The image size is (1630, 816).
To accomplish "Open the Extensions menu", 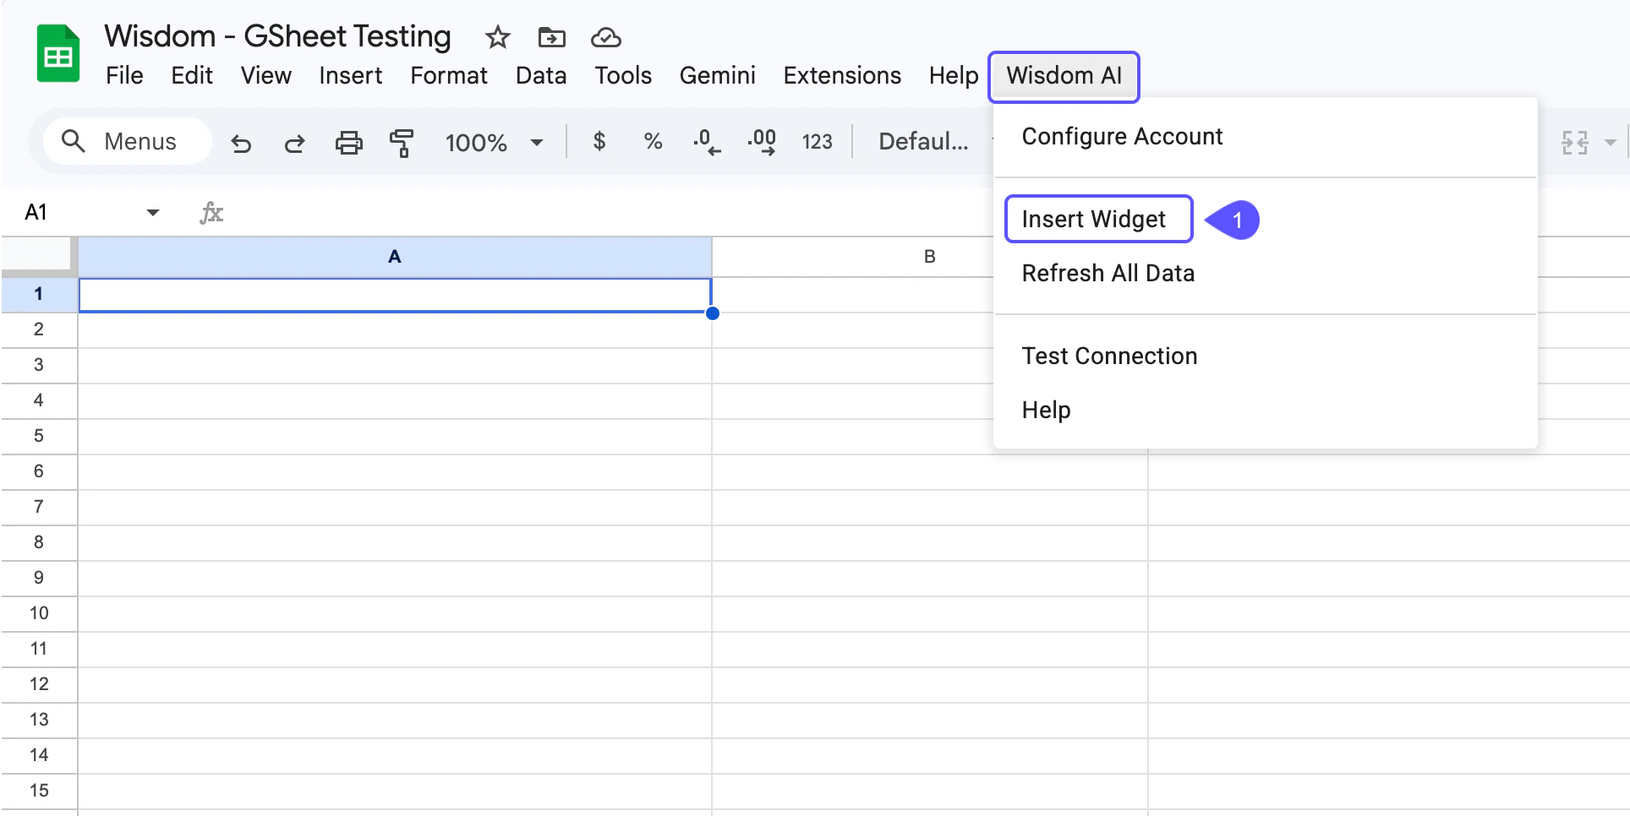I will (842, 75).
